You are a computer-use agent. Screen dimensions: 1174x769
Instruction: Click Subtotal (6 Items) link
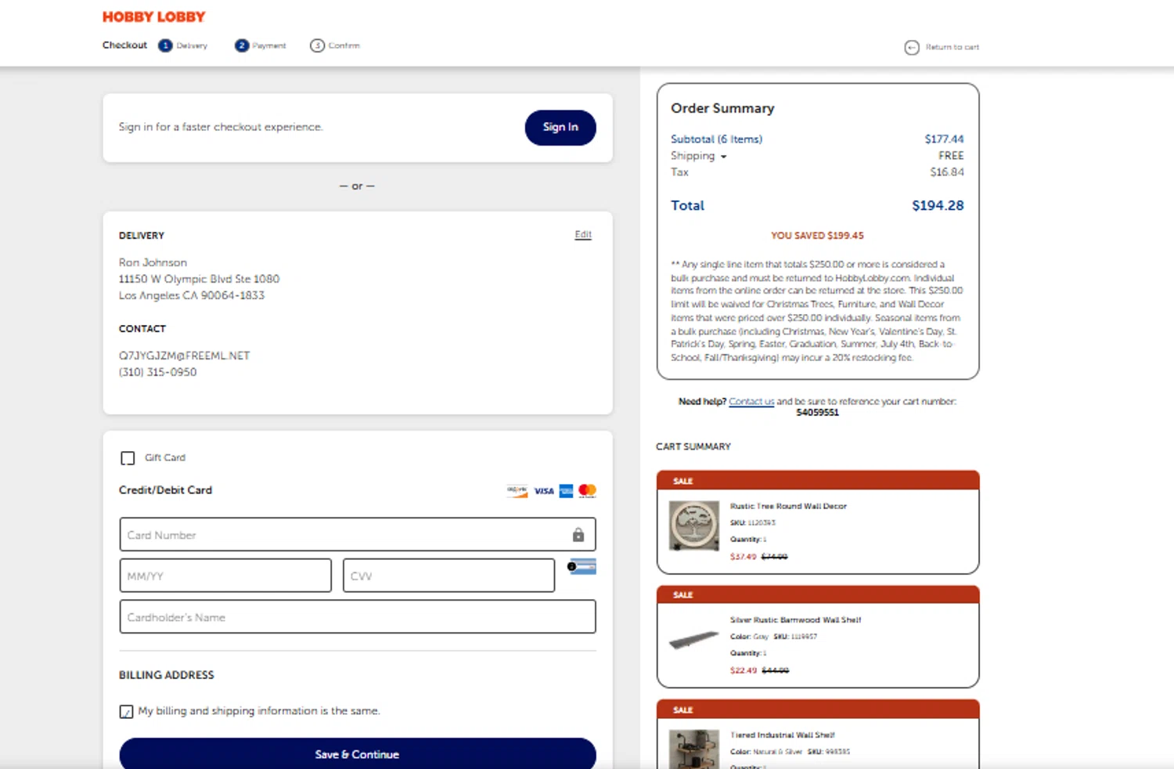pyautogui.click(x=716, y=139)
